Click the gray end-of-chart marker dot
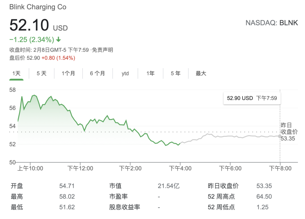This screenshot has width=305, height=219. (x=280, y=136)
